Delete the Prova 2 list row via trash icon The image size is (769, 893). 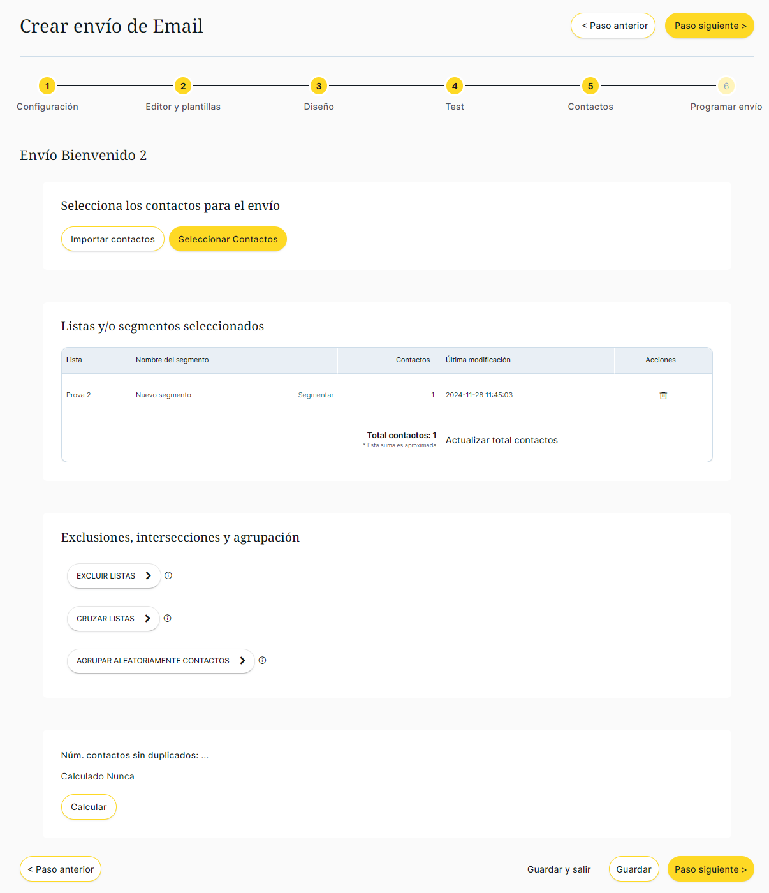663,395
